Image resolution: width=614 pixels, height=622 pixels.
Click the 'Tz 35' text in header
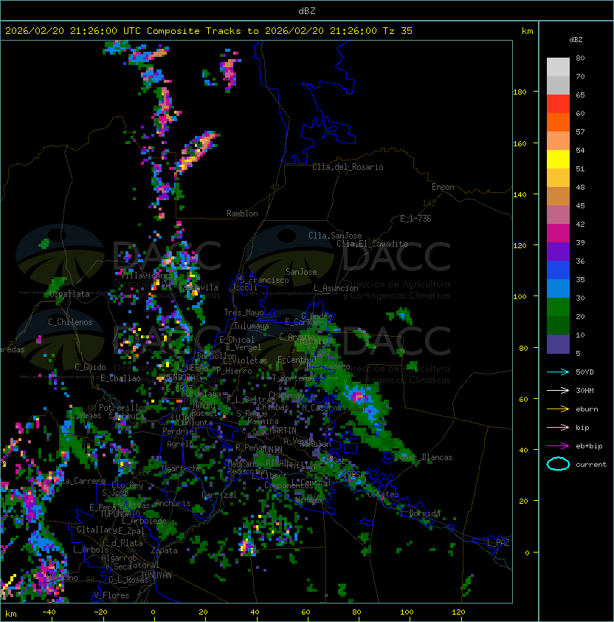pos(398,31)
